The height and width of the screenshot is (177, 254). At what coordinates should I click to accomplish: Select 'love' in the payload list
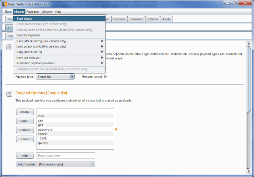coord(75,116)
